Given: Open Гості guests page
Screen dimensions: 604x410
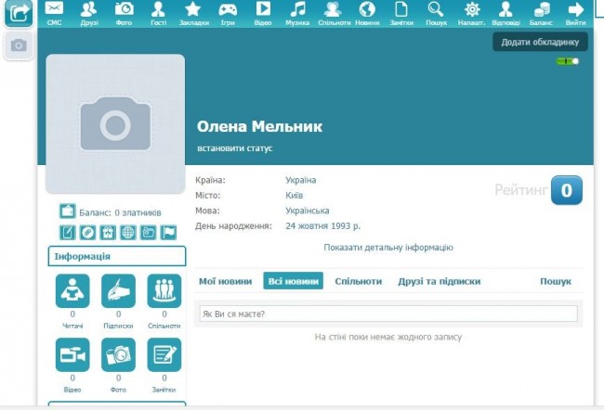Looking at the screenshot, I should [158, 13].
